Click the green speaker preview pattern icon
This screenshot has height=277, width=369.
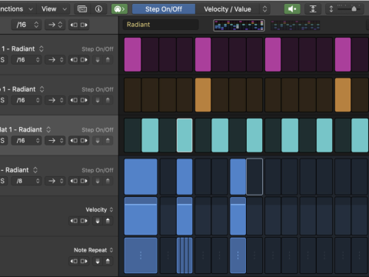pyautogui.click(x=292, y=9)
